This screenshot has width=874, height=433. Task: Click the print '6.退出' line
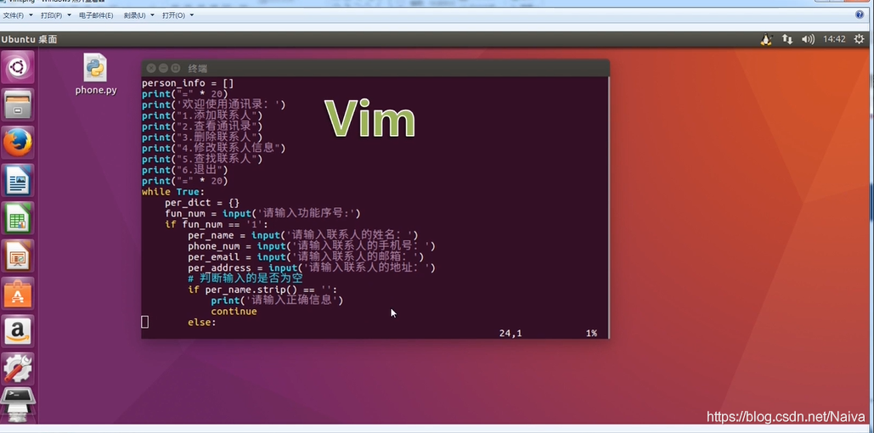pos(185,170)
